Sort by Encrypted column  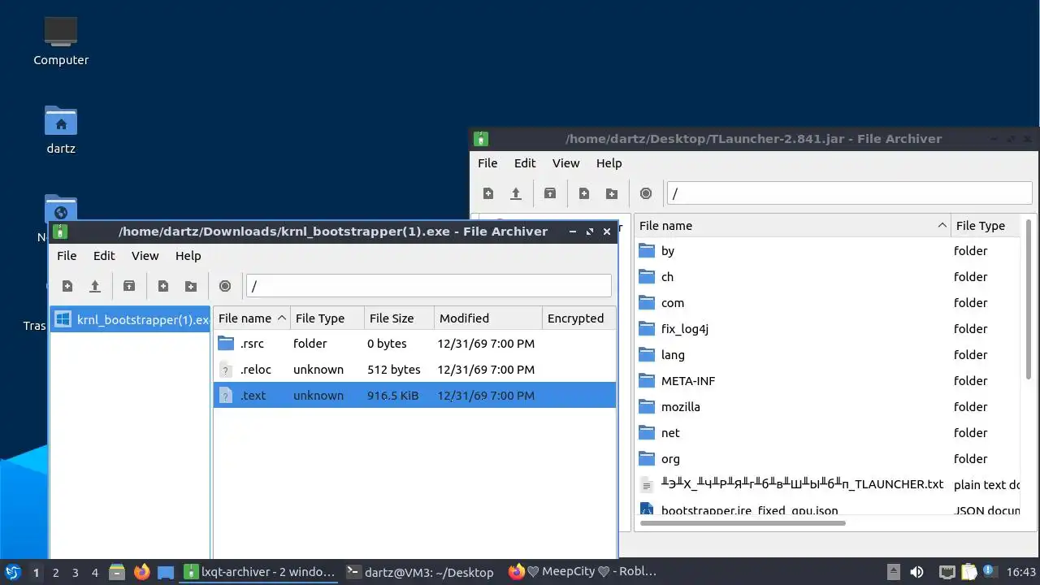pyautogui.click(x=579, y=318)
